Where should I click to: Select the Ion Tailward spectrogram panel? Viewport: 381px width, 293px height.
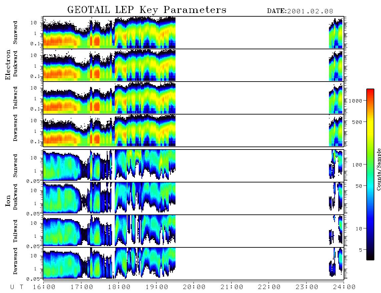point(194,231)
